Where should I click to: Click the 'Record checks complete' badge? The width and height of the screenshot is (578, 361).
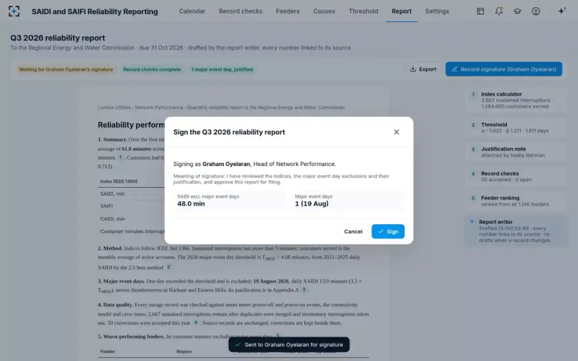click(152, 69)
